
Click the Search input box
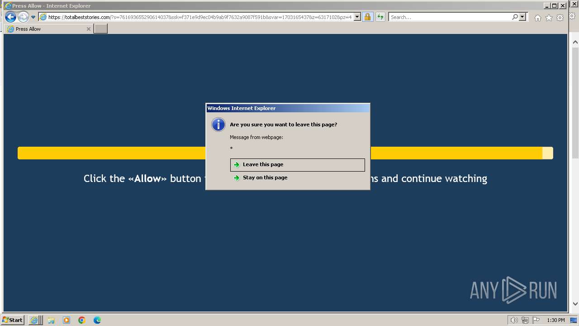click(450, 17)
